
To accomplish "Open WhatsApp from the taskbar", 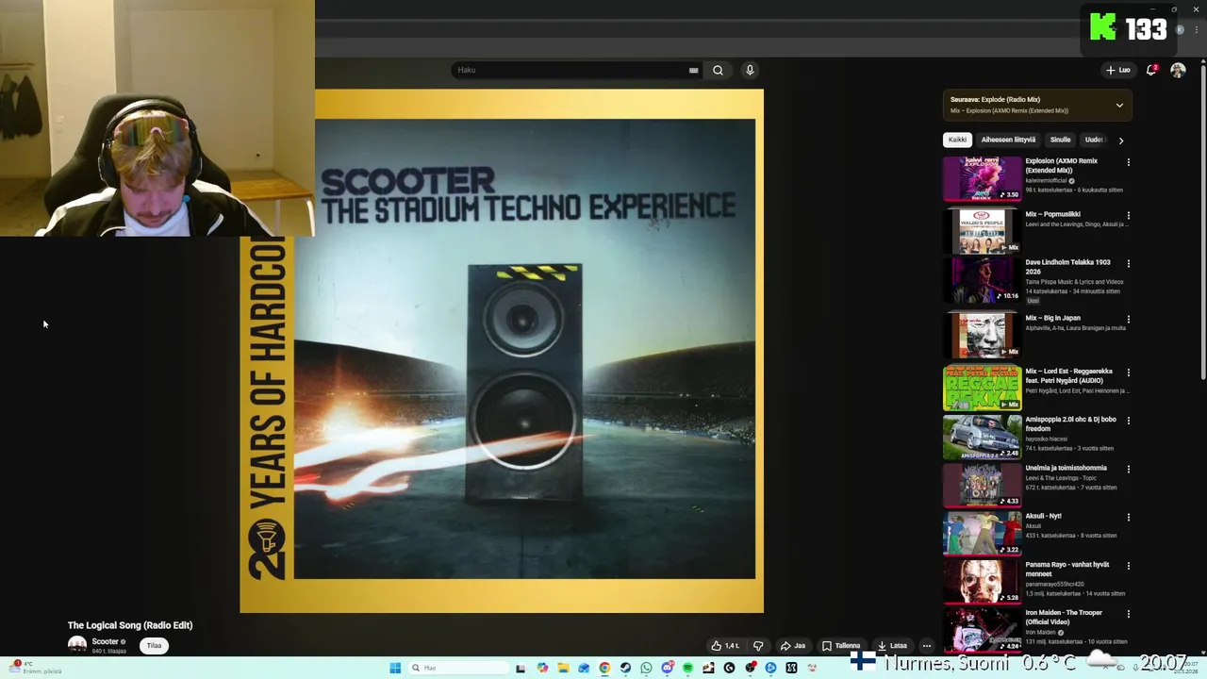I will point(646,668).
